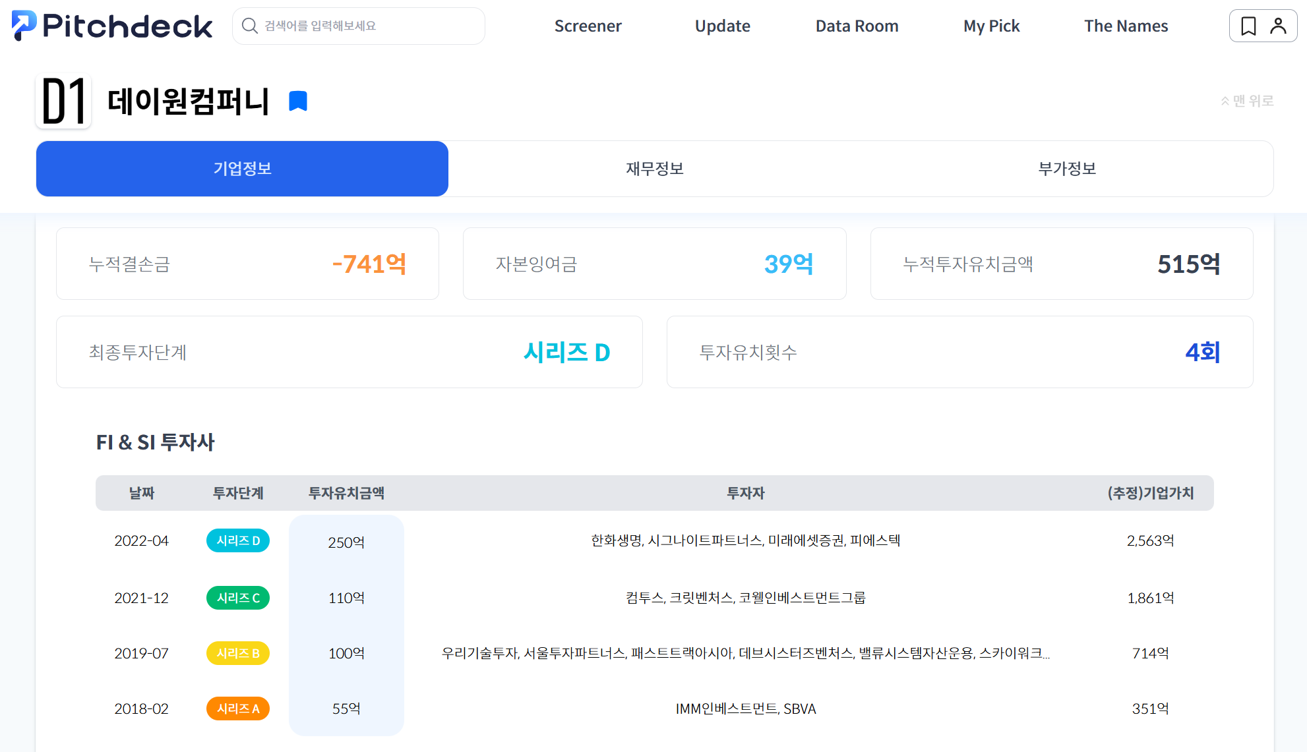
Task: Click the green 시리즈 C badge
Action: (238, 598)
